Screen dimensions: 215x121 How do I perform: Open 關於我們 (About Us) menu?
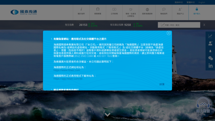pyautogui.click(x=81, y=12)
